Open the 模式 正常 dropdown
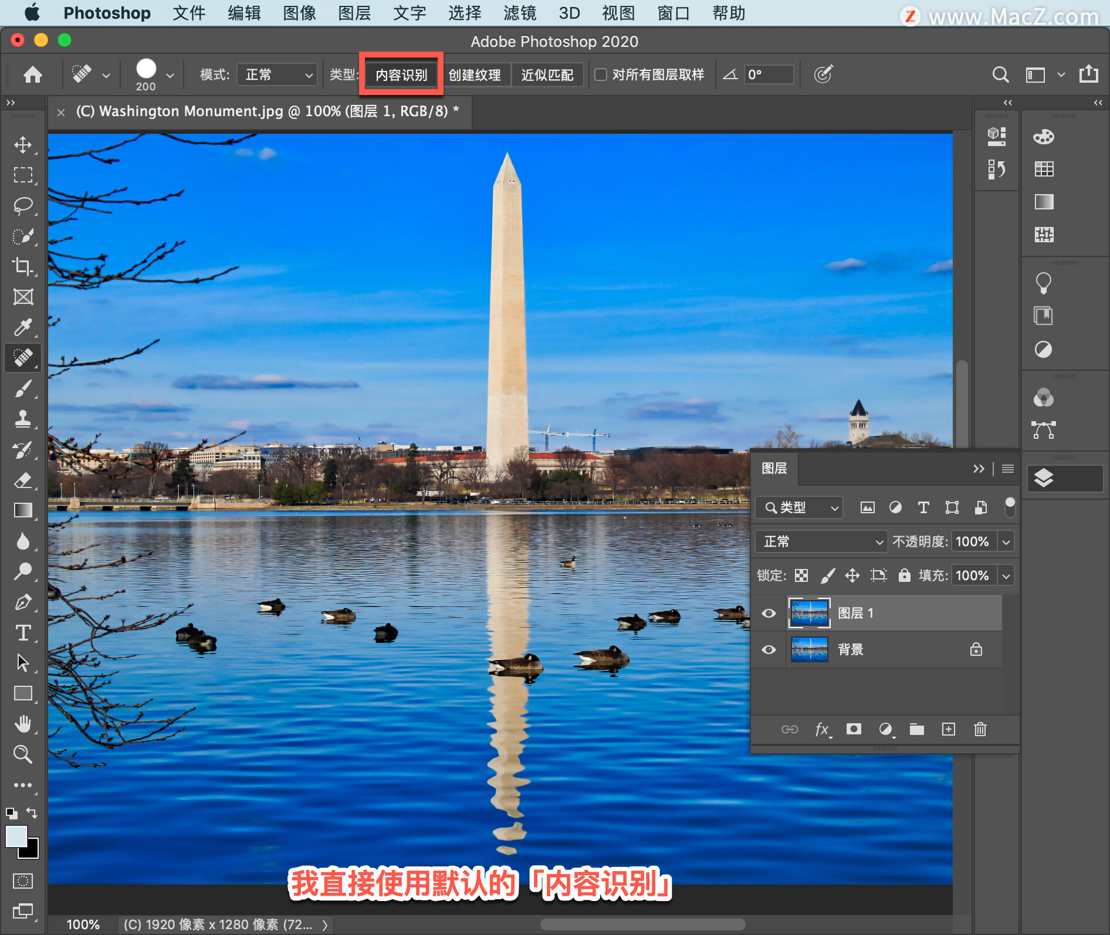The height and width of the screenshot is (935, 1110). coord(277,74)
